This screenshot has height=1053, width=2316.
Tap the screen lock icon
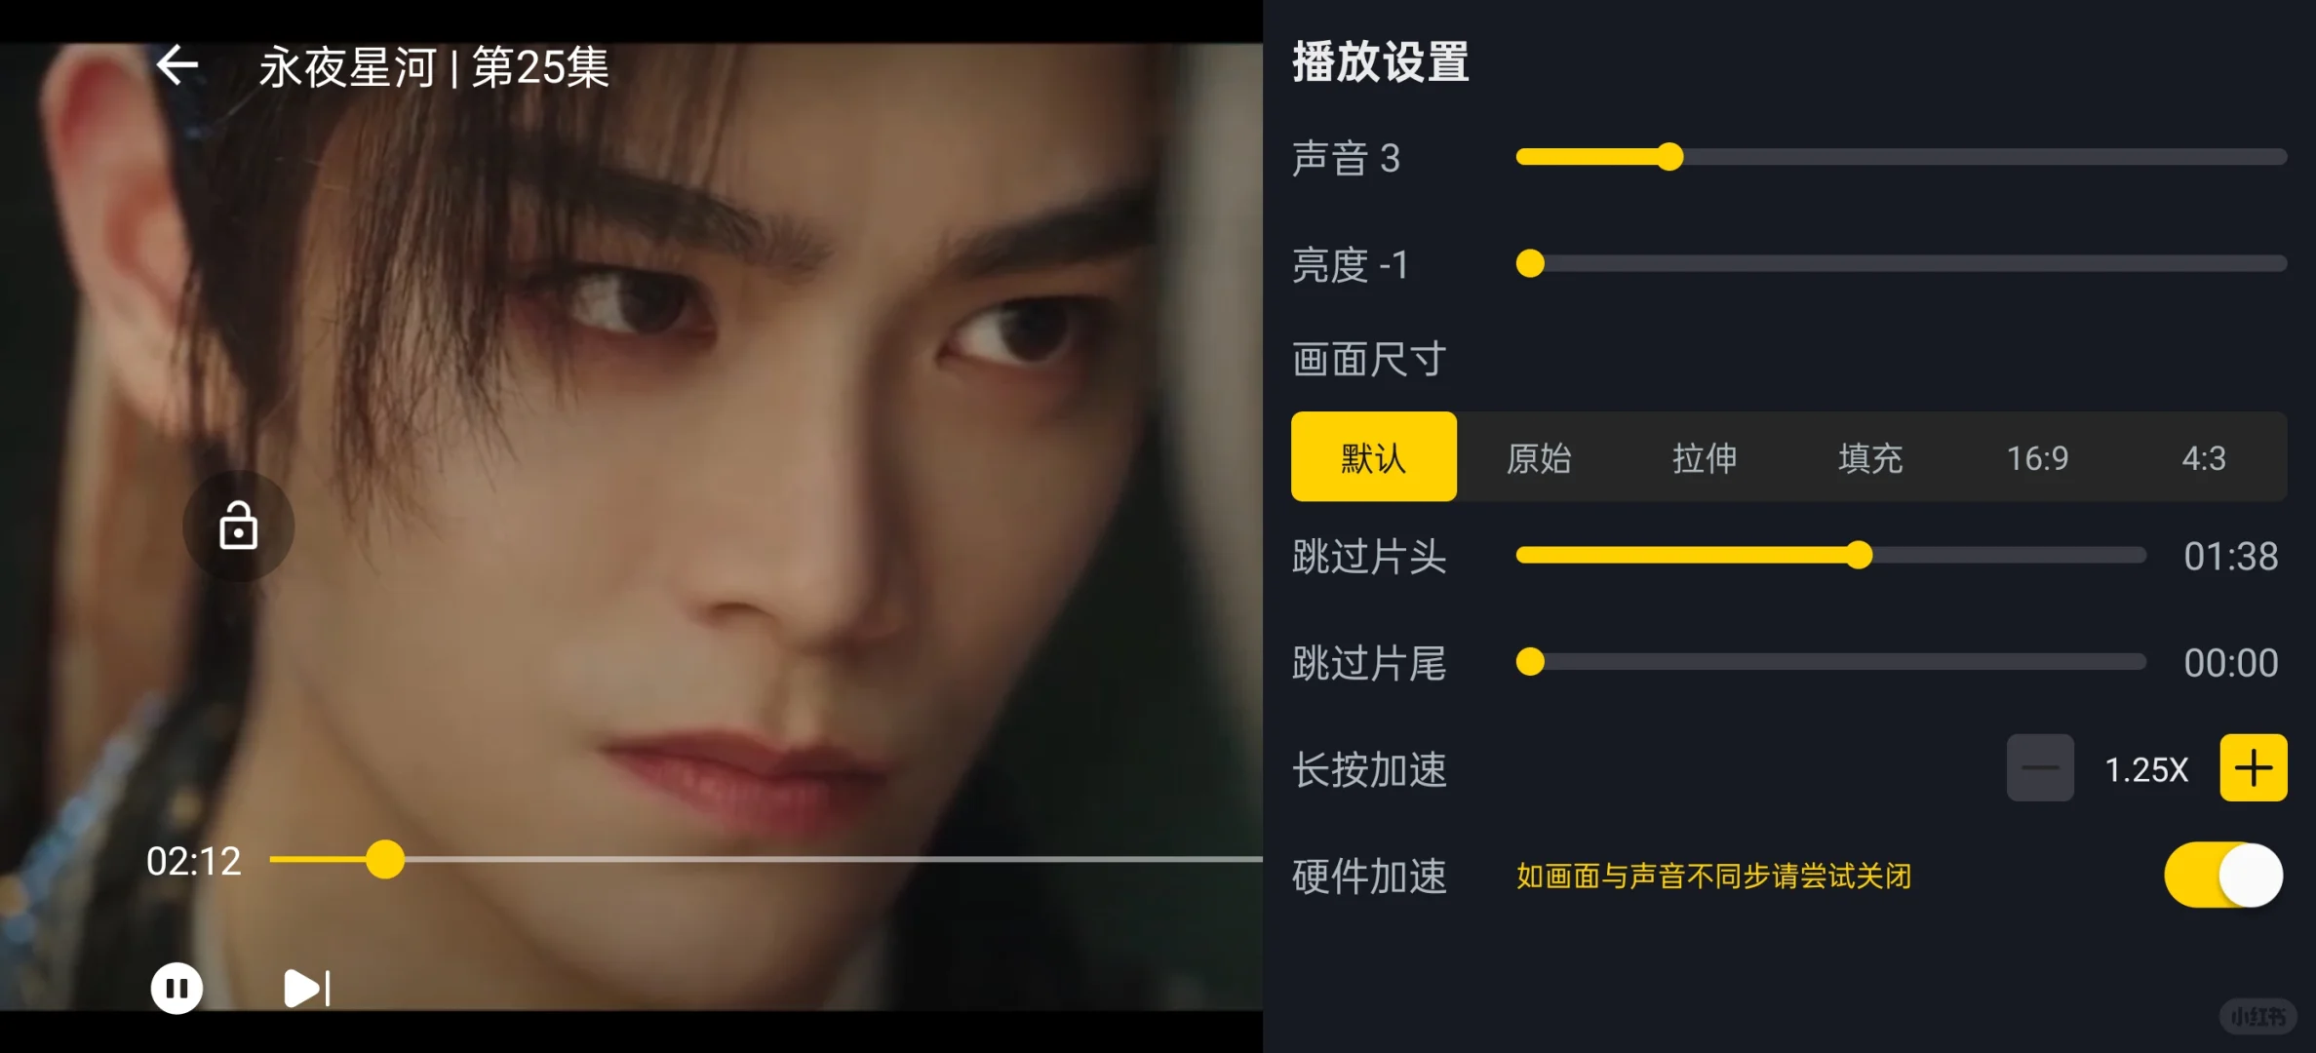click(238, 526)
